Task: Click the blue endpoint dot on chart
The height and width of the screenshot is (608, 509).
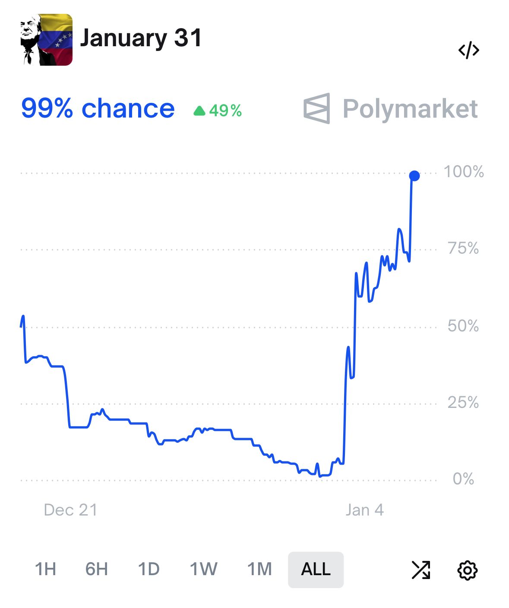Action: [414, 176]
